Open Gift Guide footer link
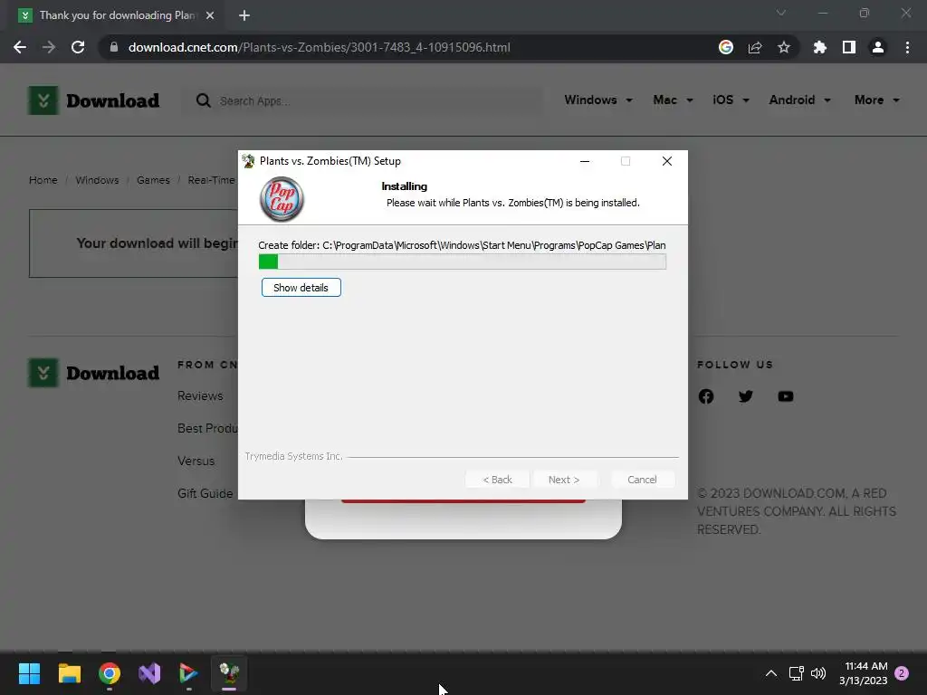Viewport: 927px width, 695px height. (205, 493)
